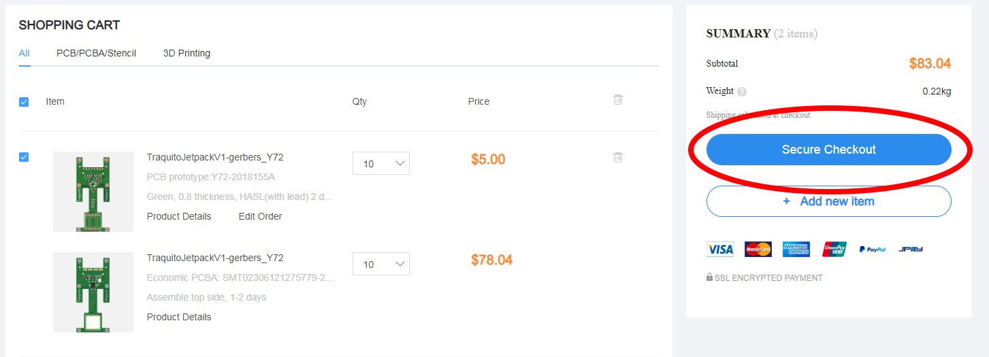Viewport: 989px width, 357px height.
Task: Click the Secure Checkout button
Action: pyautogui.click(x=828, y=150)
